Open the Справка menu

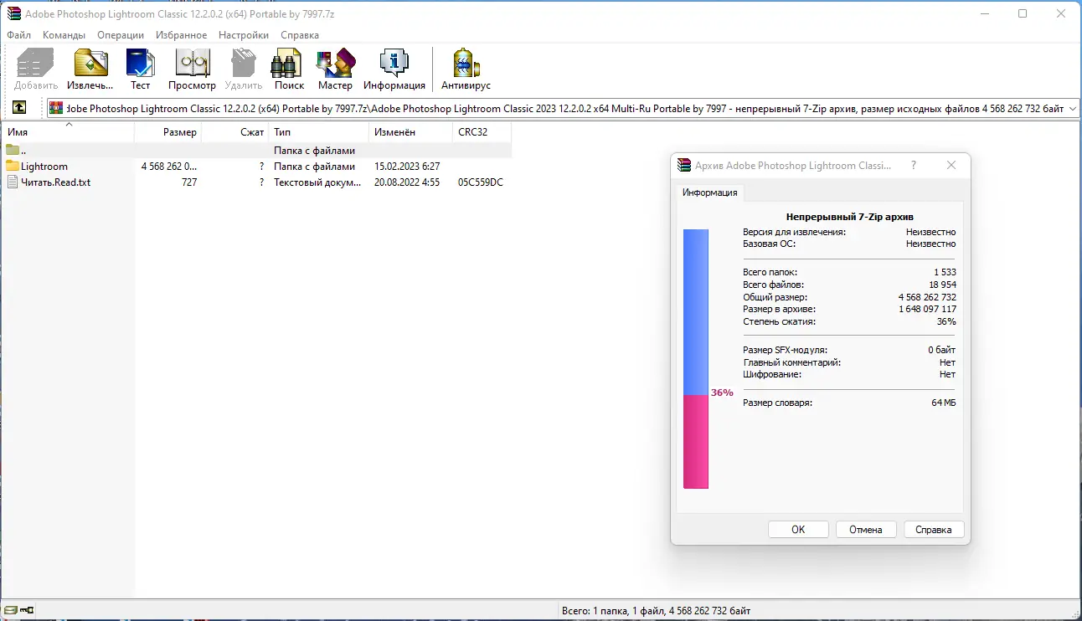(x=300, y=35)
